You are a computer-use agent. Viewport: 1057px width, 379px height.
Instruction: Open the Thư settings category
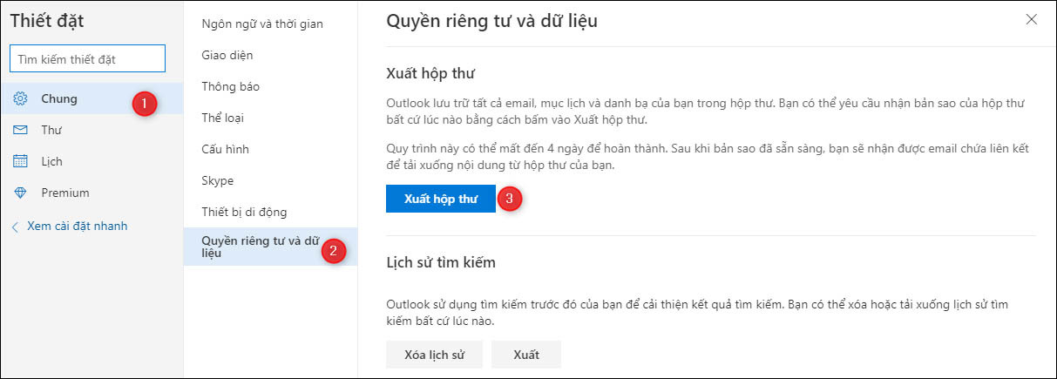click(51, 130)
